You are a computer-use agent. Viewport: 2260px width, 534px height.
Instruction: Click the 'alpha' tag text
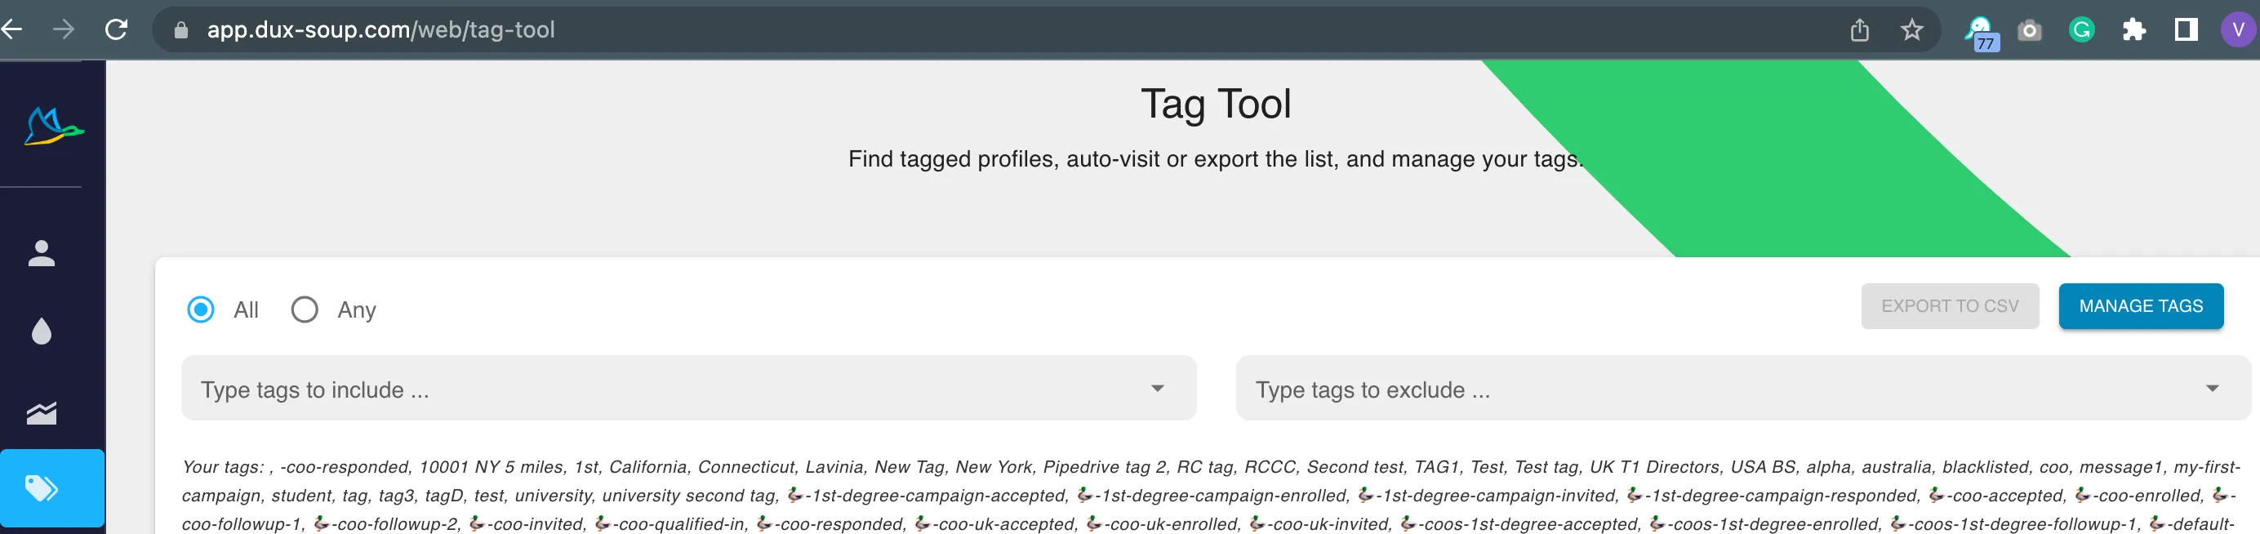[x=1828, y=467]
